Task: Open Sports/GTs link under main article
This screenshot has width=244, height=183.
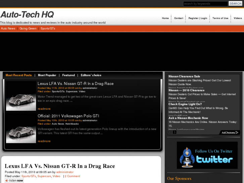Action: tap(29, 176)
